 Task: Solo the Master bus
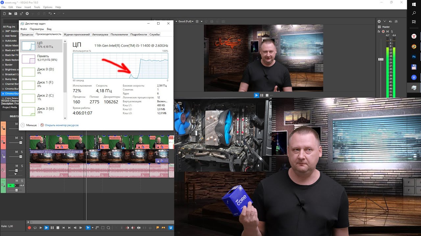[x=392, y=31]
